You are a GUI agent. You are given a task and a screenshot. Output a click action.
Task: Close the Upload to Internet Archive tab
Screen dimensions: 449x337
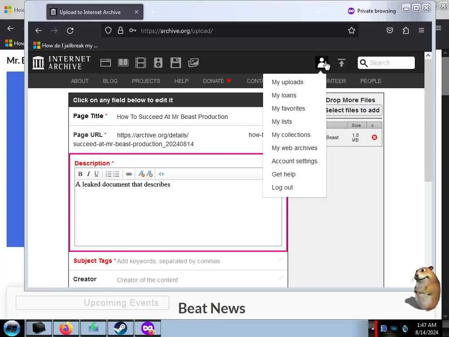[x=136, y=12]
